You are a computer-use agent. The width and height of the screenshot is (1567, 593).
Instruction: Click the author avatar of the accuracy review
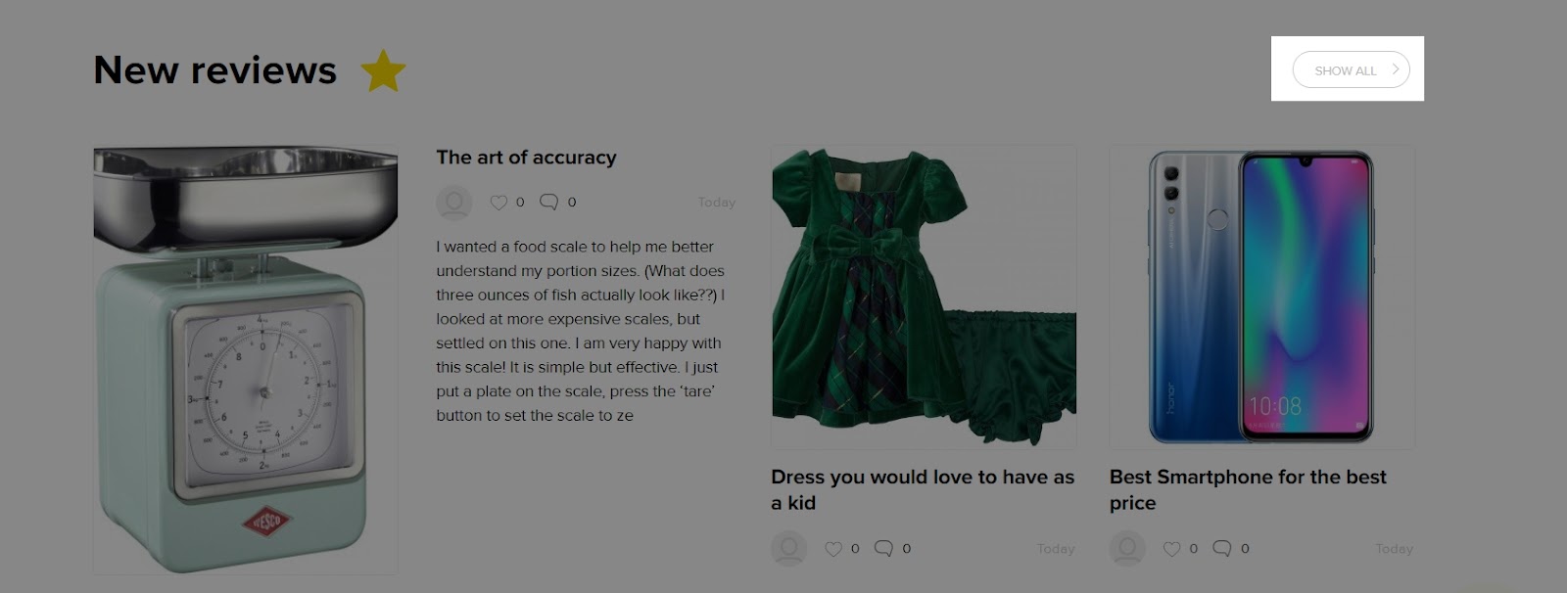[x=454, y=203]
